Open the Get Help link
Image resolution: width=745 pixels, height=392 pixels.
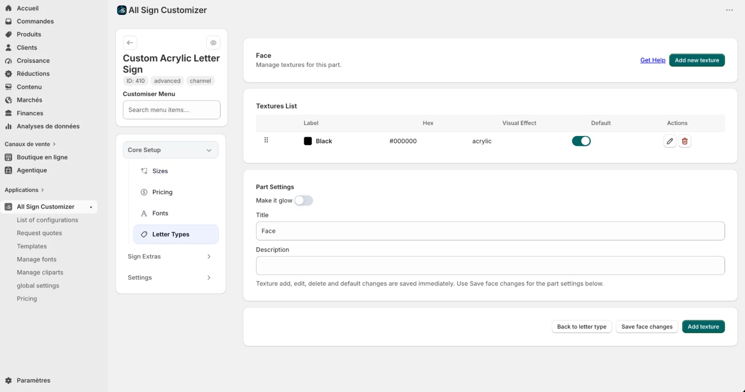pos(653,60)
